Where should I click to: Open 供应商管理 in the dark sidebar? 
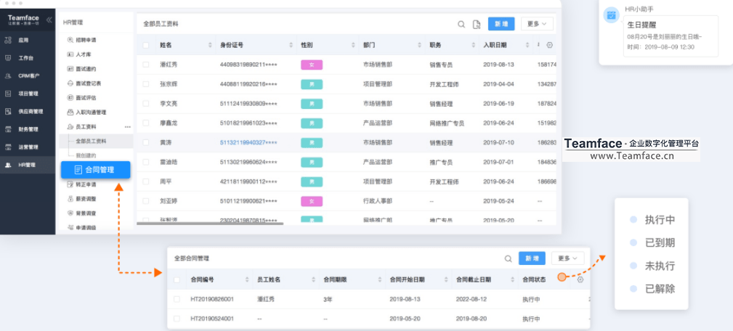pyautogui.click(x=31, y=111)
